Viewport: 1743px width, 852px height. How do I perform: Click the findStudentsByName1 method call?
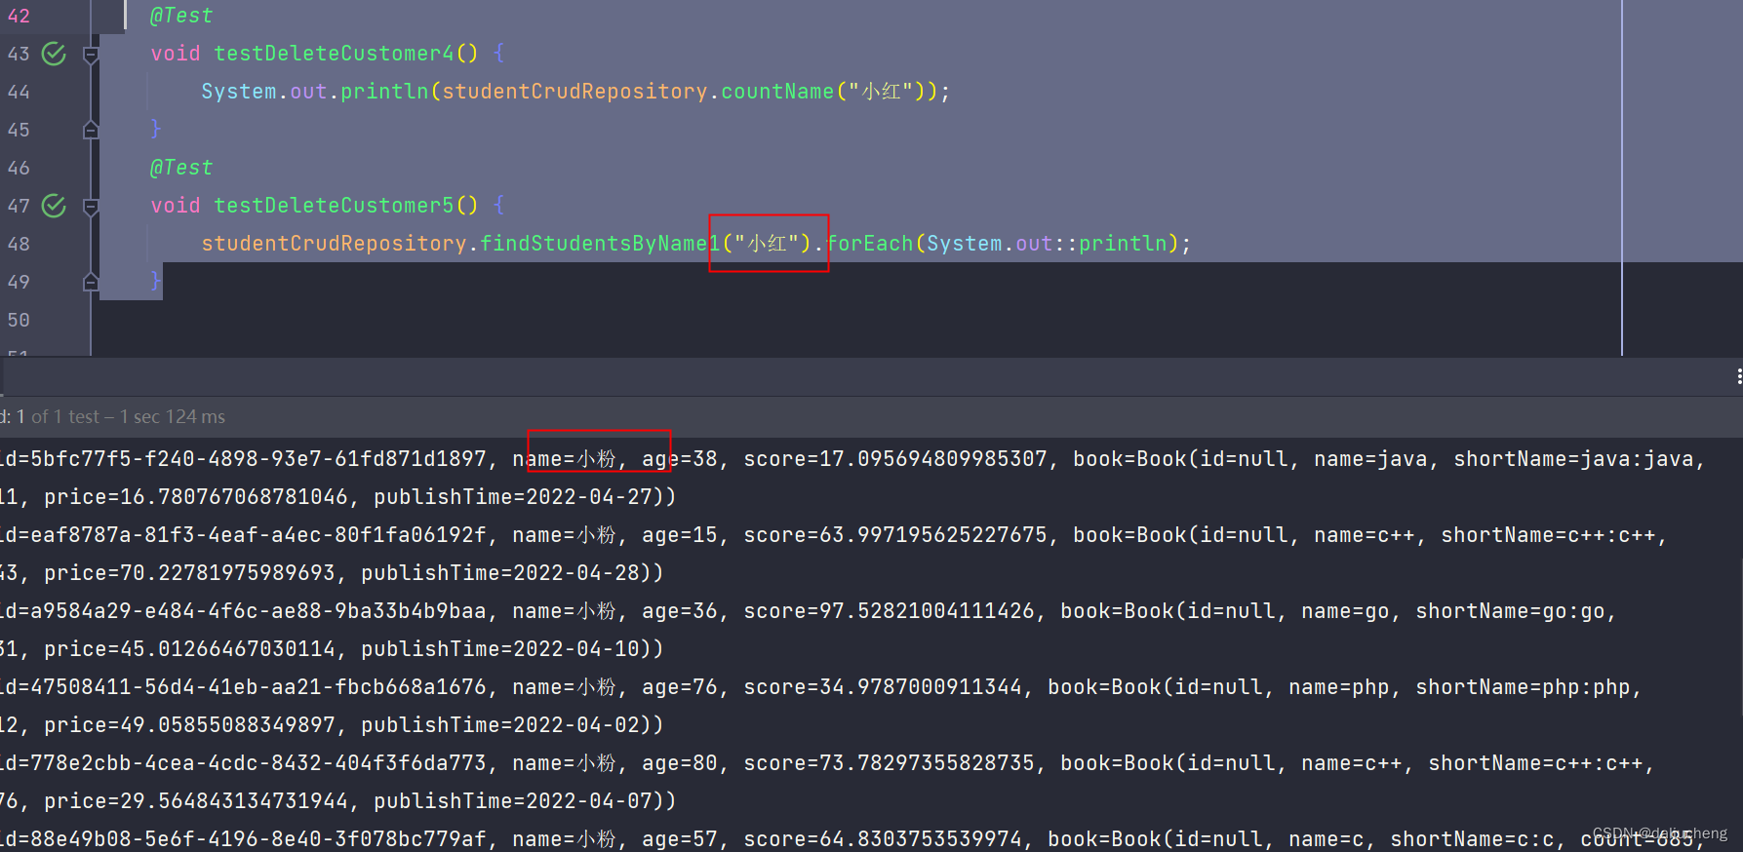click(600, 244)
